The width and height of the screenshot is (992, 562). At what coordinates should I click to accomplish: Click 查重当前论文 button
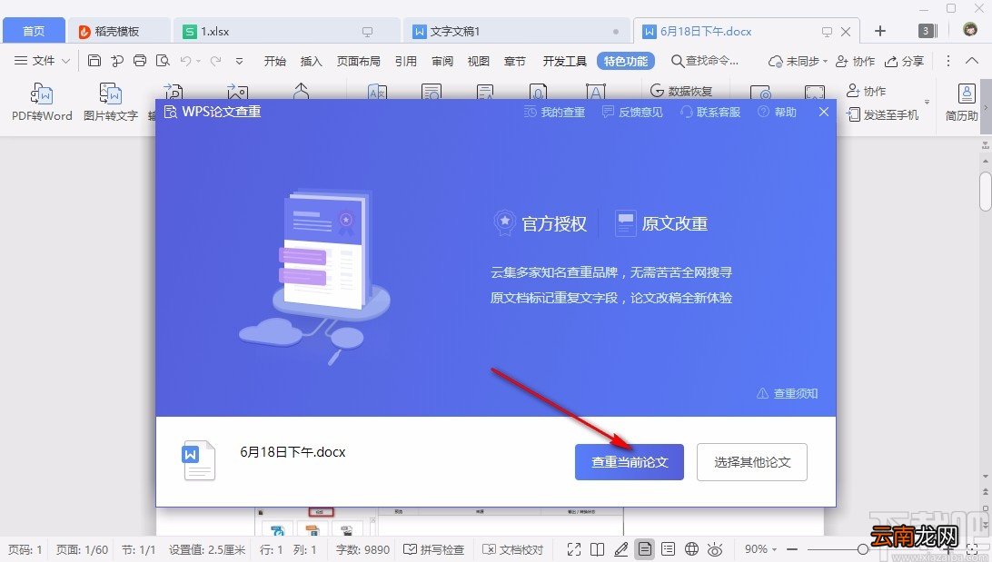[x=630, y=462]
